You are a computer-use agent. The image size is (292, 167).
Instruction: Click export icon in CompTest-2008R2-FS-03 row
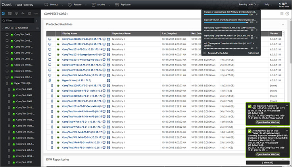click(104, 39)
